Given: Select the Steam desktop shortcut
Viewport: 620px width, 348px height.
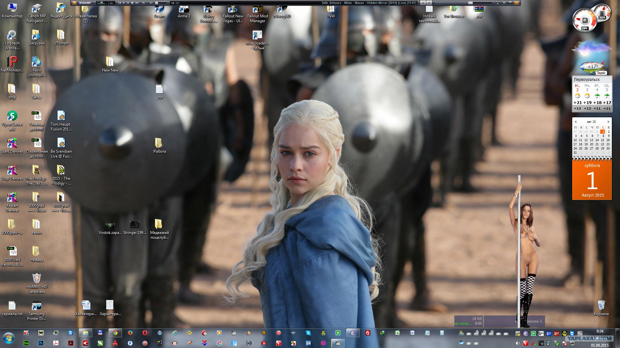Looking at the screenshot, I should pyautogui.click(x=159, y=12).
